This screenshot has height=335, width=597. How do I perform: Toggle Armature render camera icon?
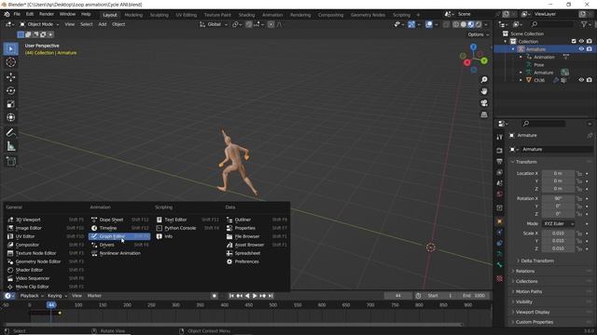click(x=590, y=49)
